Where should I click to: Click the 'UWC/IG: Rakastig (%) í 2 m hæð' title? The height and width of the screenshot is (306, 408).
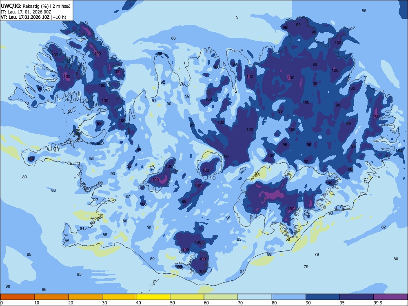pos(35,6)
